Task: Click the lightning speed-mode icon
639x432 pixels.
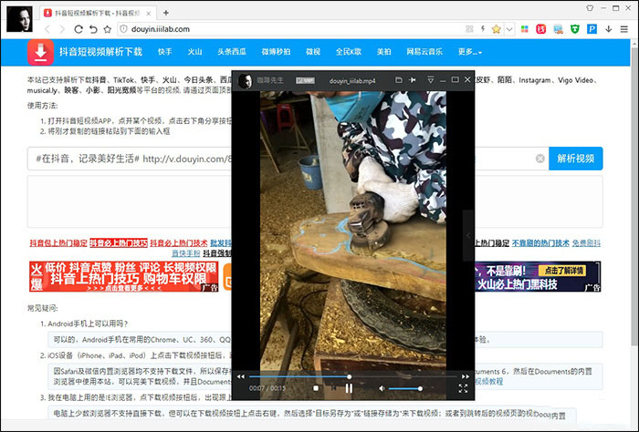Action: pos(483,29)
